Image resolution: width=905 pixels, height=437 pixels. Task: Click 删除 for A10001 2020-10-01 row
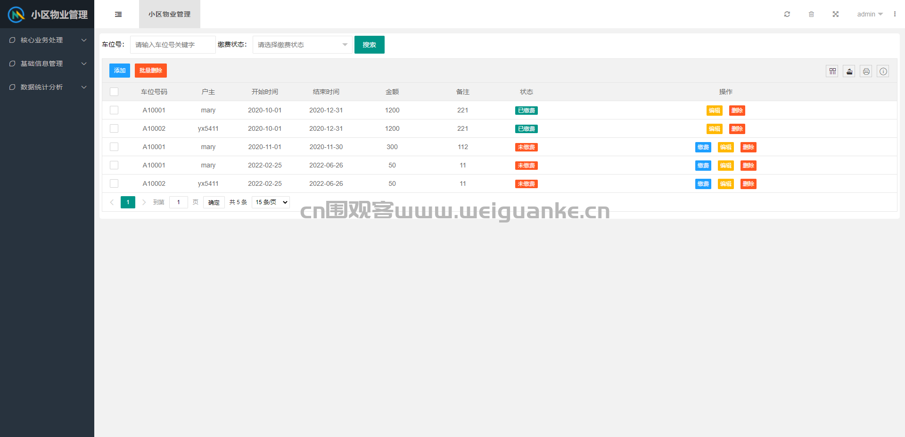(737, 111)
